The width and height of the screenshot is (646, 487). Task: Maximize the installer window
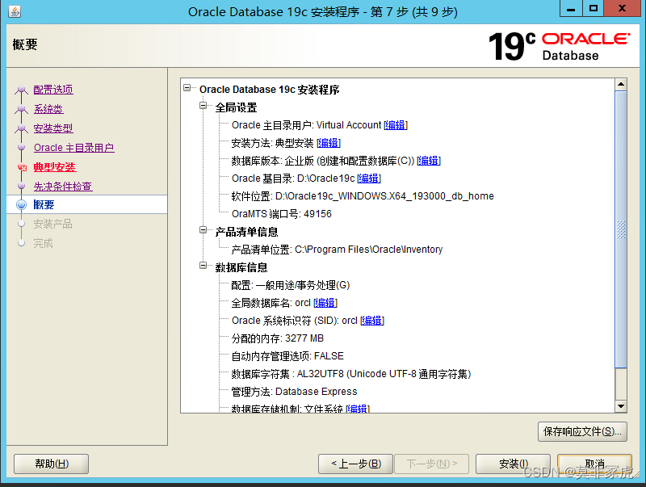[594, 9]
